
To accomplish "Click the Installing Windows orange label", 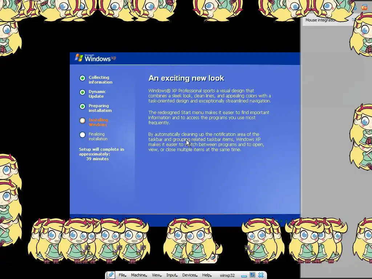I will [x=98, y=122].
